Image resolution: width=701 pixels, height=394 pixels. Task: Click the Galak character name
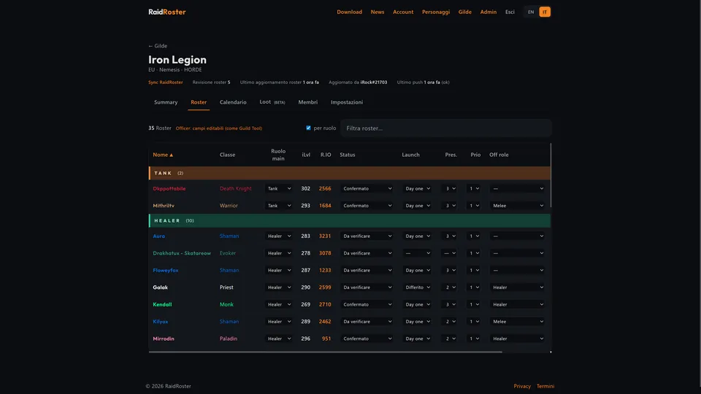(x=160, y=287)
